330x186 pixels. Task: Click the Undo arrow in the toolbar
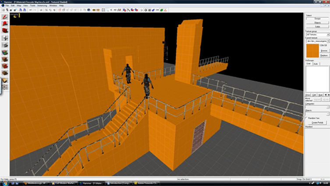[31, 10]
